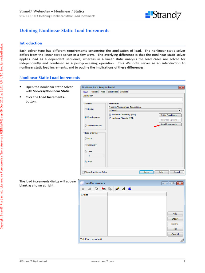Toggle Close Graphics on Solve checkbox
This screenshot has height=273, width=205.
coord(94,172)
